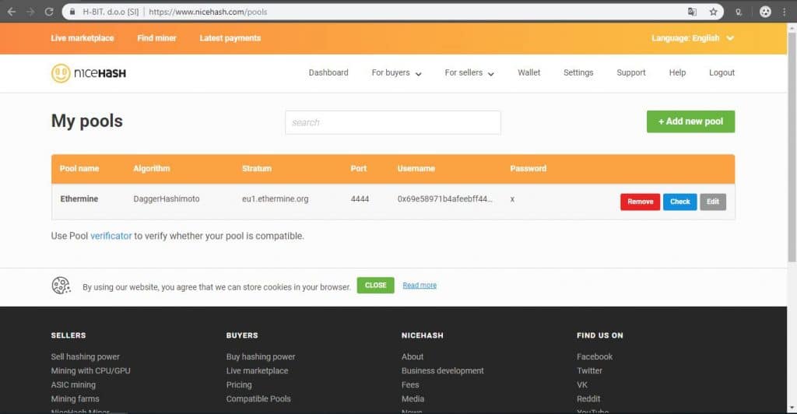Open Facebook footer link
This screenshot has width=797, height=414.
(595, 356)
